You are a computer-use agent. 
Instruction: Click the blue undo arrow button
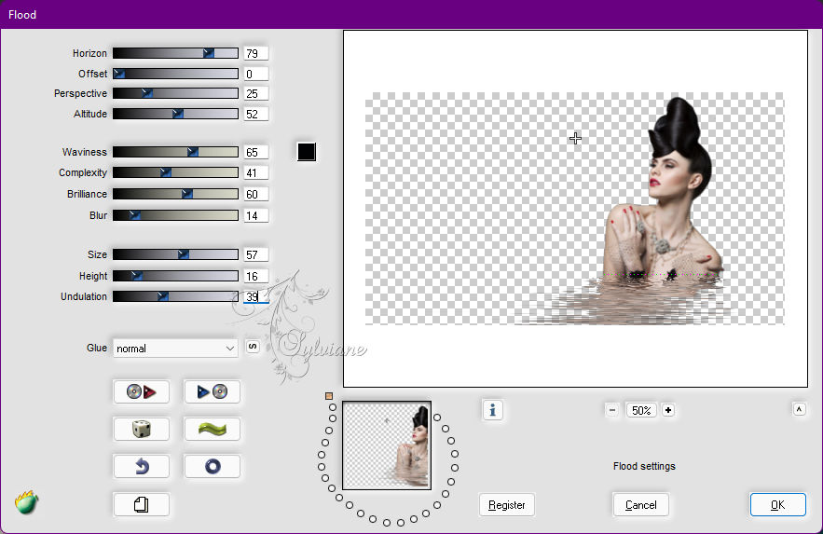tap(141, 466)
